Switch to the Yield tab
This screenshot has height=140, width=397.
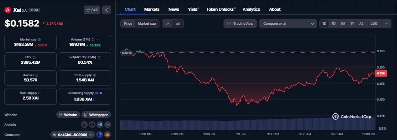(193, 9)
